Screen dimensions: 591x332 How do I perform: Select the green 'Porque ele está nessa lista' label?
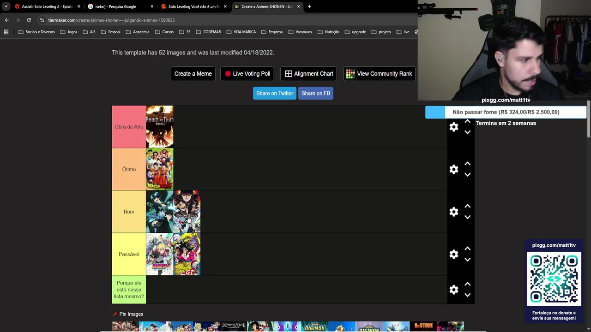[129, 290]
